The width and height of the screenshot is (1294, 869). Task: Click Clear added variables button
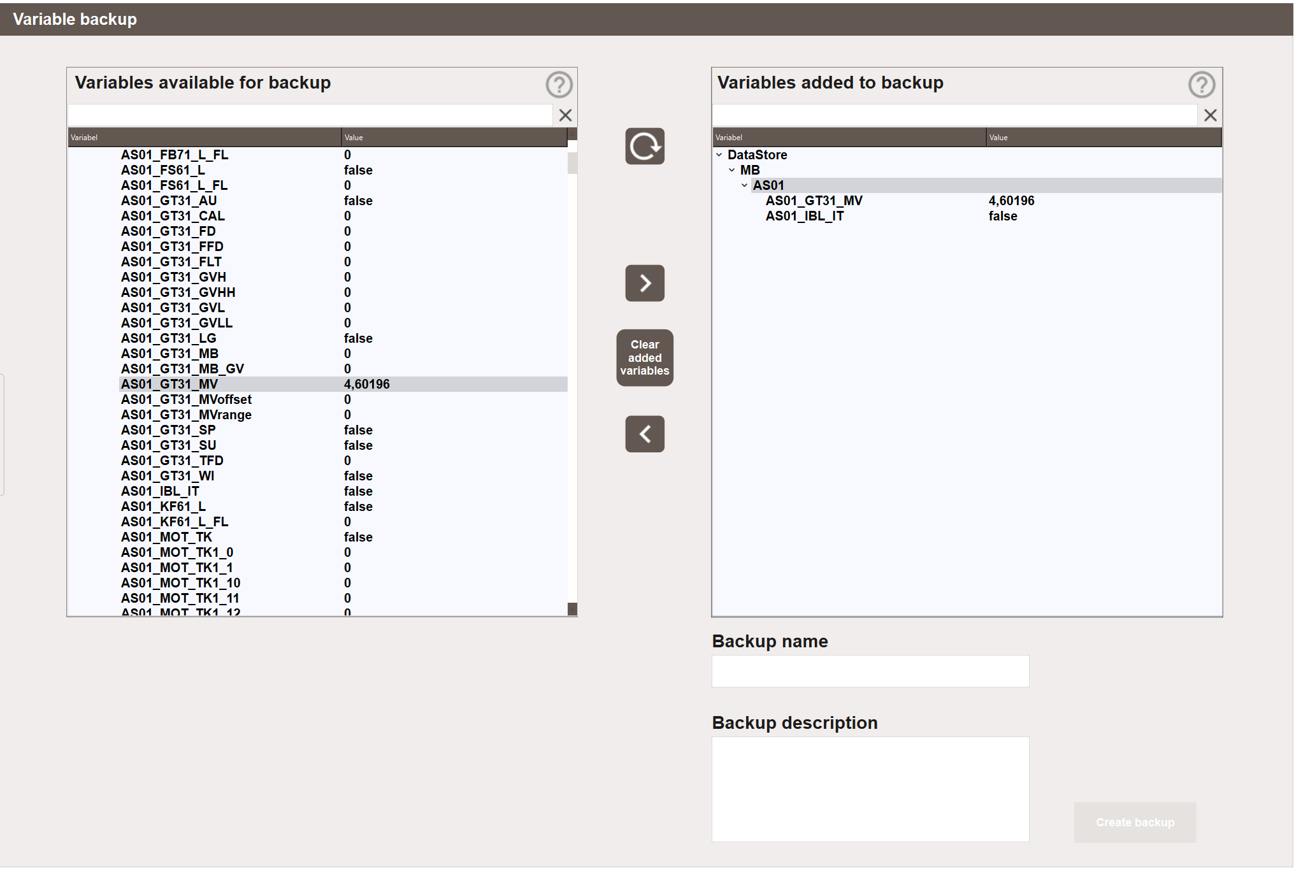[644, 357]
